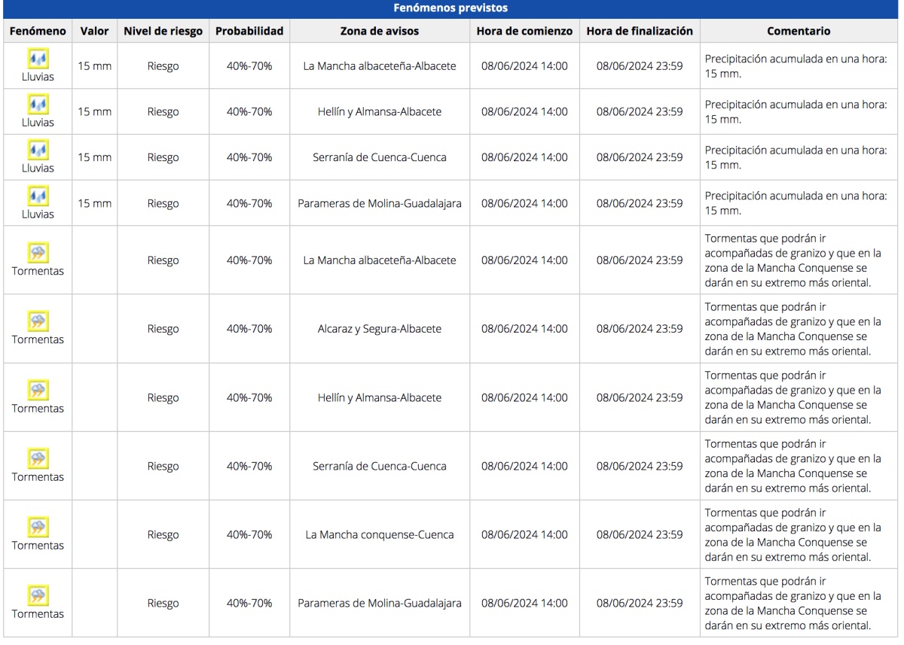
Task: Click zone 'Hellín y Almansa-Albacete' in Tormentas row
Action: [380, 397]
